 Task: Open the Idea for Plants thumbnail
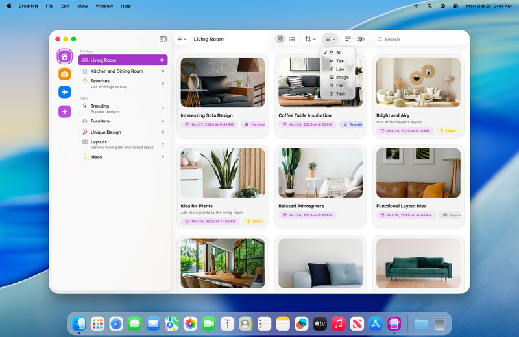tap(223, 173)
